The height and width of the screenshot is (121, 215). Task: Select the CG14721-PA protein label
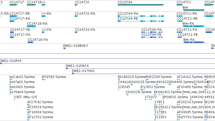point(187,30)
